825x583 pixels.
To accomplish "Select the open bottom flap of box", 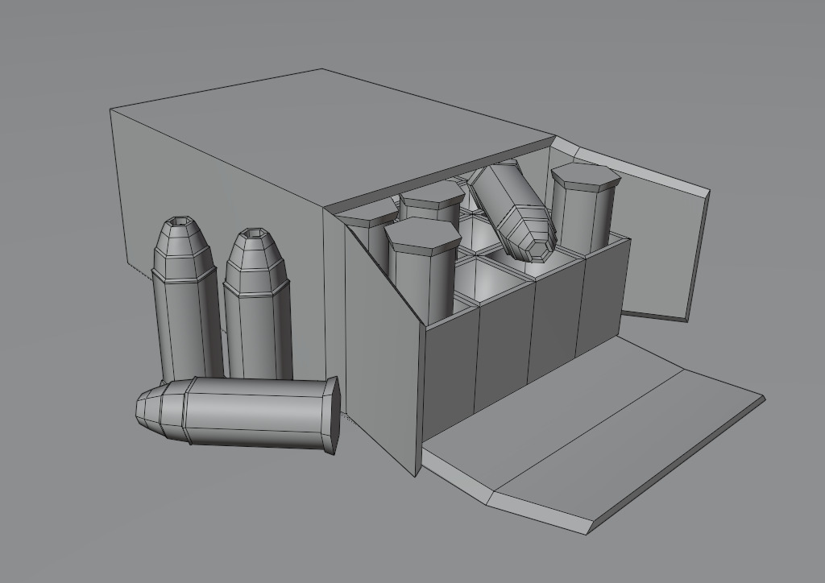I will pos(594,436).
